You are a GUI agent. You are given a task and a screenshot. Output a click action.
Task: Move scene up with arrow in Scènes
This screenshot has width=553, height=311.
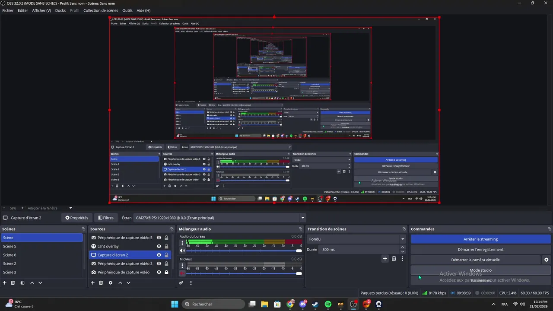click(32, 283)
